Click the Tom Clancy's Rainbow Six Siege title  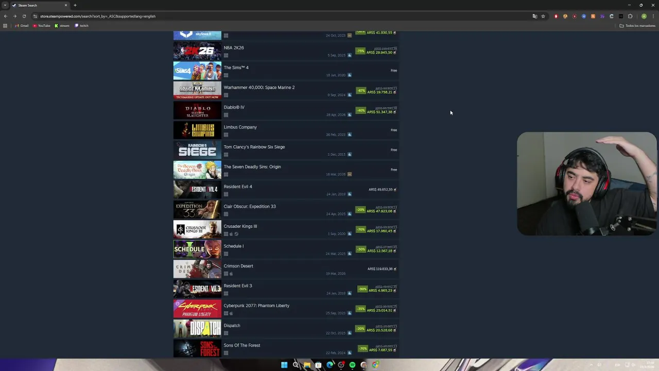(254, 147)
